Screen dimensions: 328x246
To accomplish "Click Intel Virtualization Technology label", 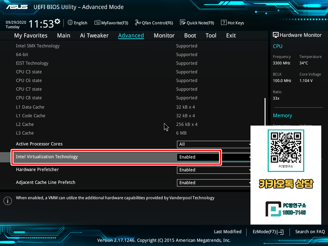I will pos(47,157).
